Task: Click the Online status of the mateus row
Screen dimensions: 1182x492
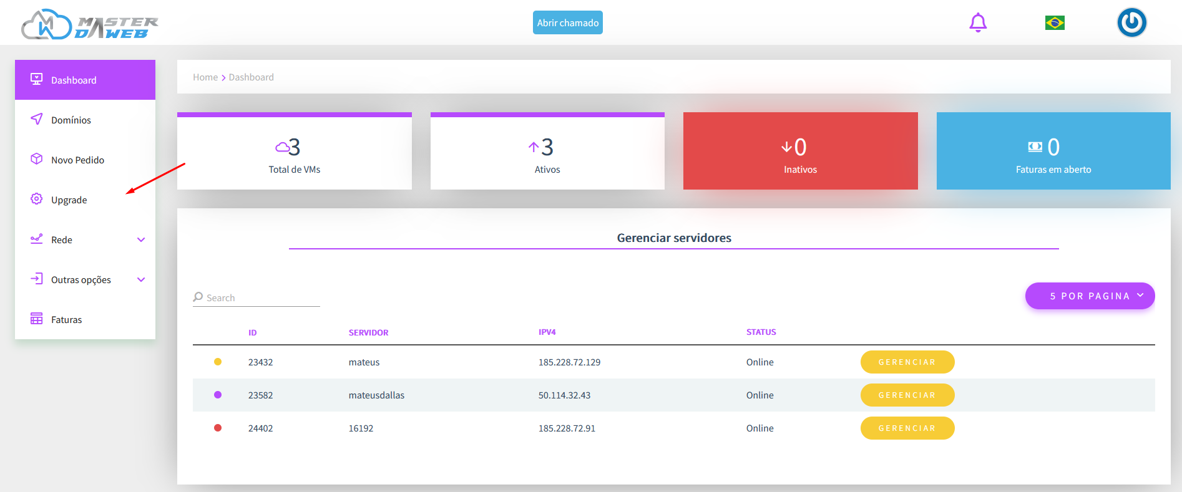Action: coord(760,362)
